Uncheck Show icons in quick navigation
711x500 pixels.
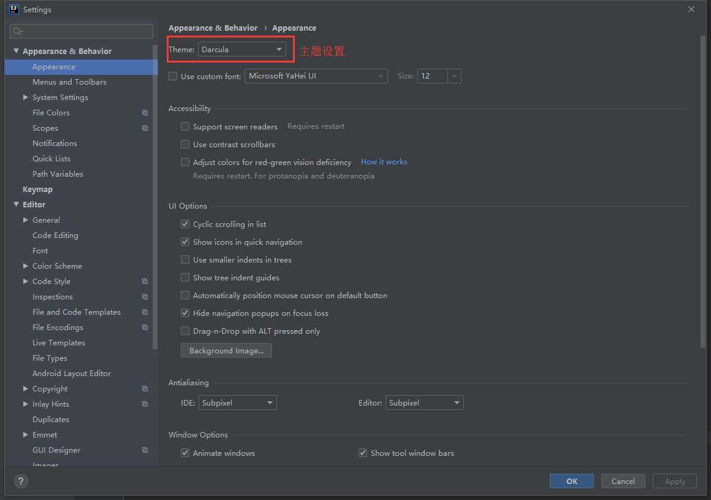(x=185, y=242)
